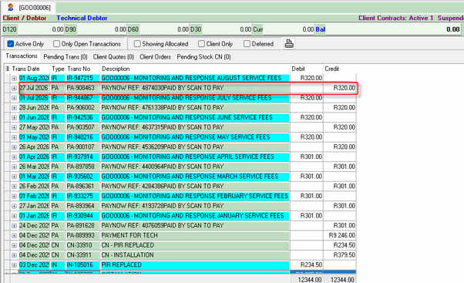Expand row IR-937914 April service fees
The height and width of the screenshot is (283, 464).
click(14, 157)
